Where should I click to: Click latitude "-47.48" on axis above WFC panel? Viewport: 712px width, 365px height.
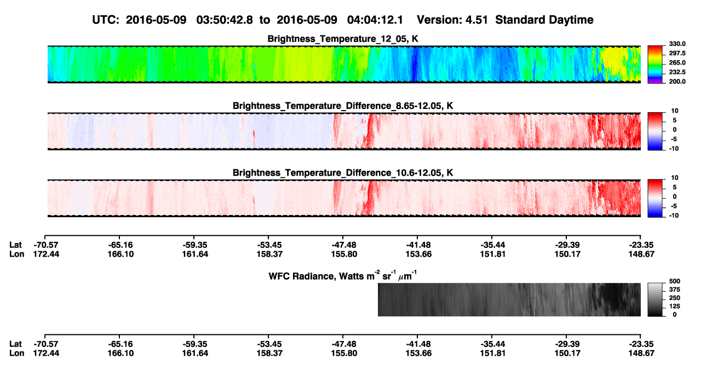pos(343,245)
